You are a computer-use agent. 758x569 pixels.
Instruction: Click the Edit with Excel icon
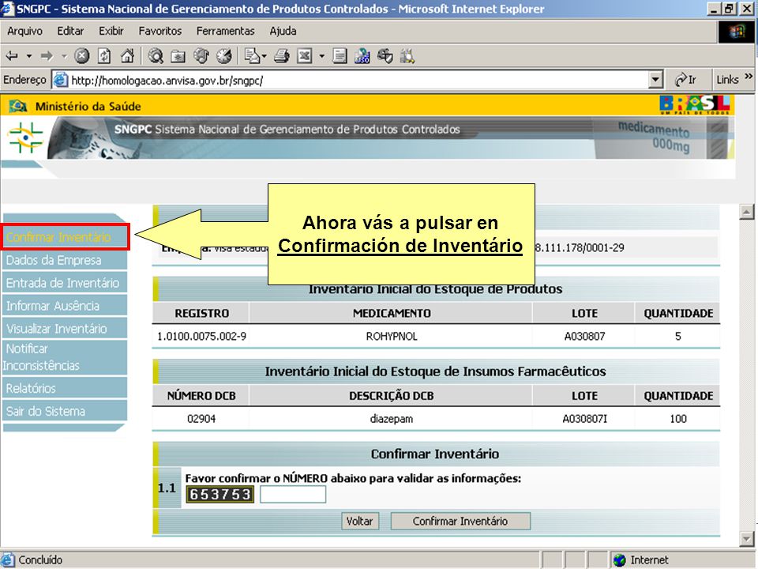coord(305,56)
